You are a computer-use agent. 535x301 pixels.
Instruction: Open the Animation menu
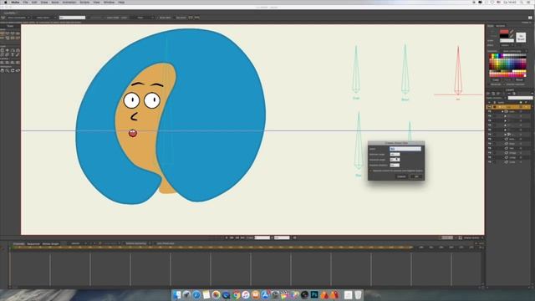(69, 2)
